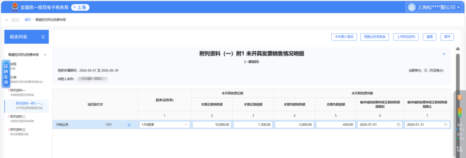The height and width of the screenshot is (158, 466).
Task: Click the scrollbar up arrow
Action: click(458, 49)
